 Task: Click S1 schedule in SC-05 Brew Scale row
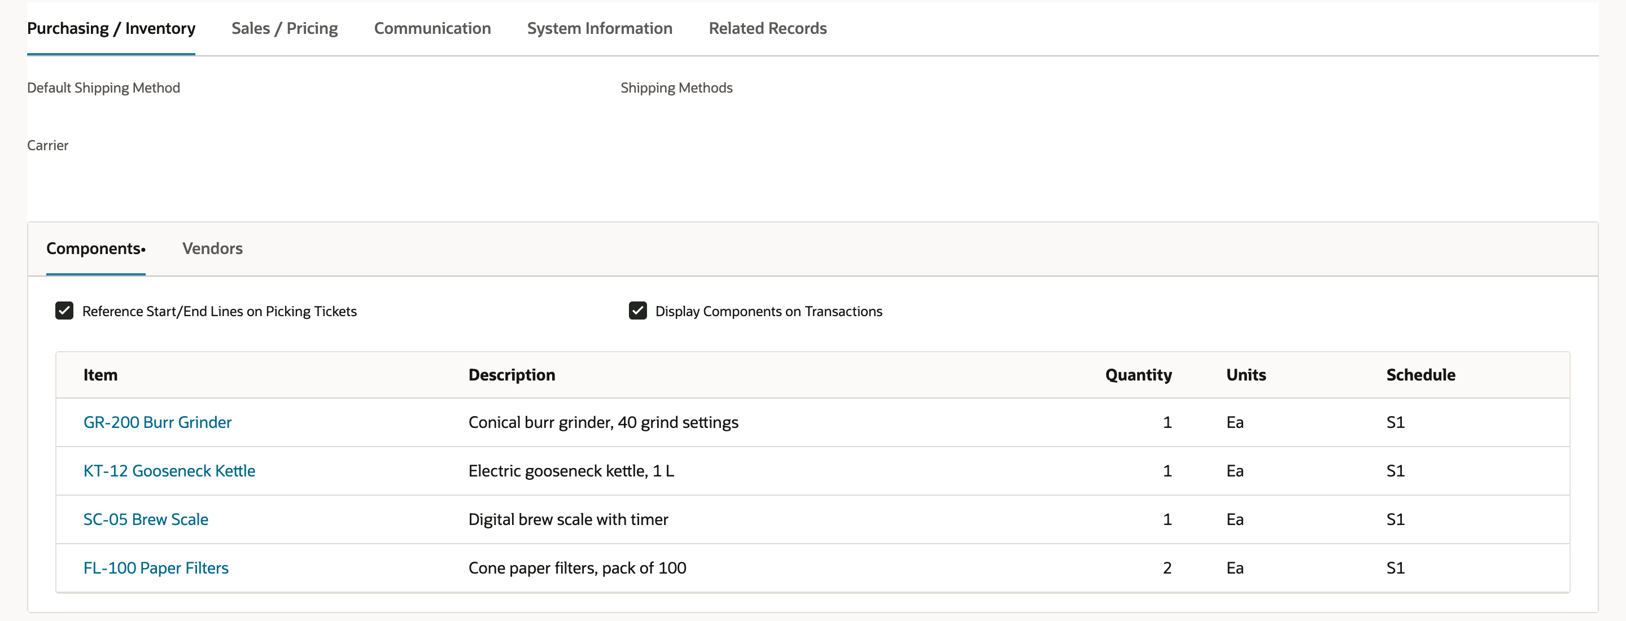tap(1395, 519)
